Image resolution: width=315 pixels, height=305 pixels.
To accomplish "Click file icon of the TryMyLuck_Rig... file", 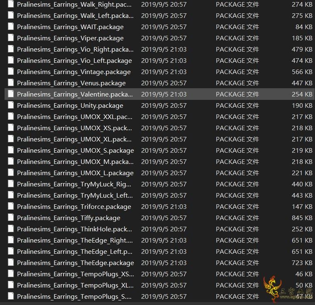I will click(x=11, y=184).
